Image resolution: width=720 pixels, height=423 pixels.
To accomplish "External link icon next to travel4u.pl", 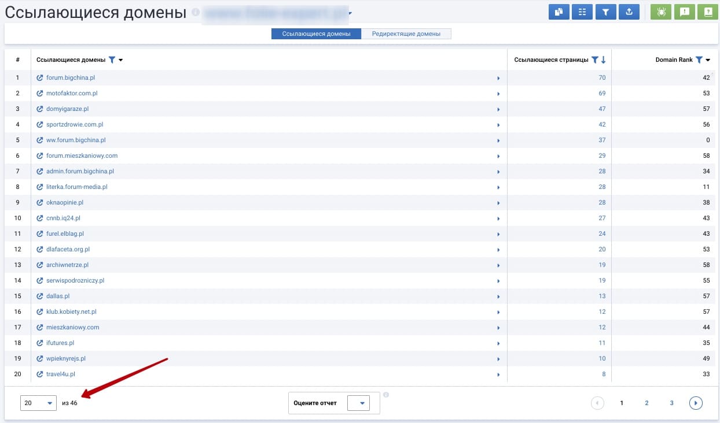I will point(40,374).
